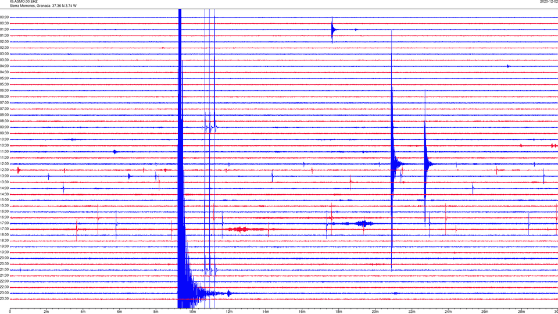Screen dimensions: 558x314
Task: Pick the 14m axis tick label
Action: click(266, 312)
